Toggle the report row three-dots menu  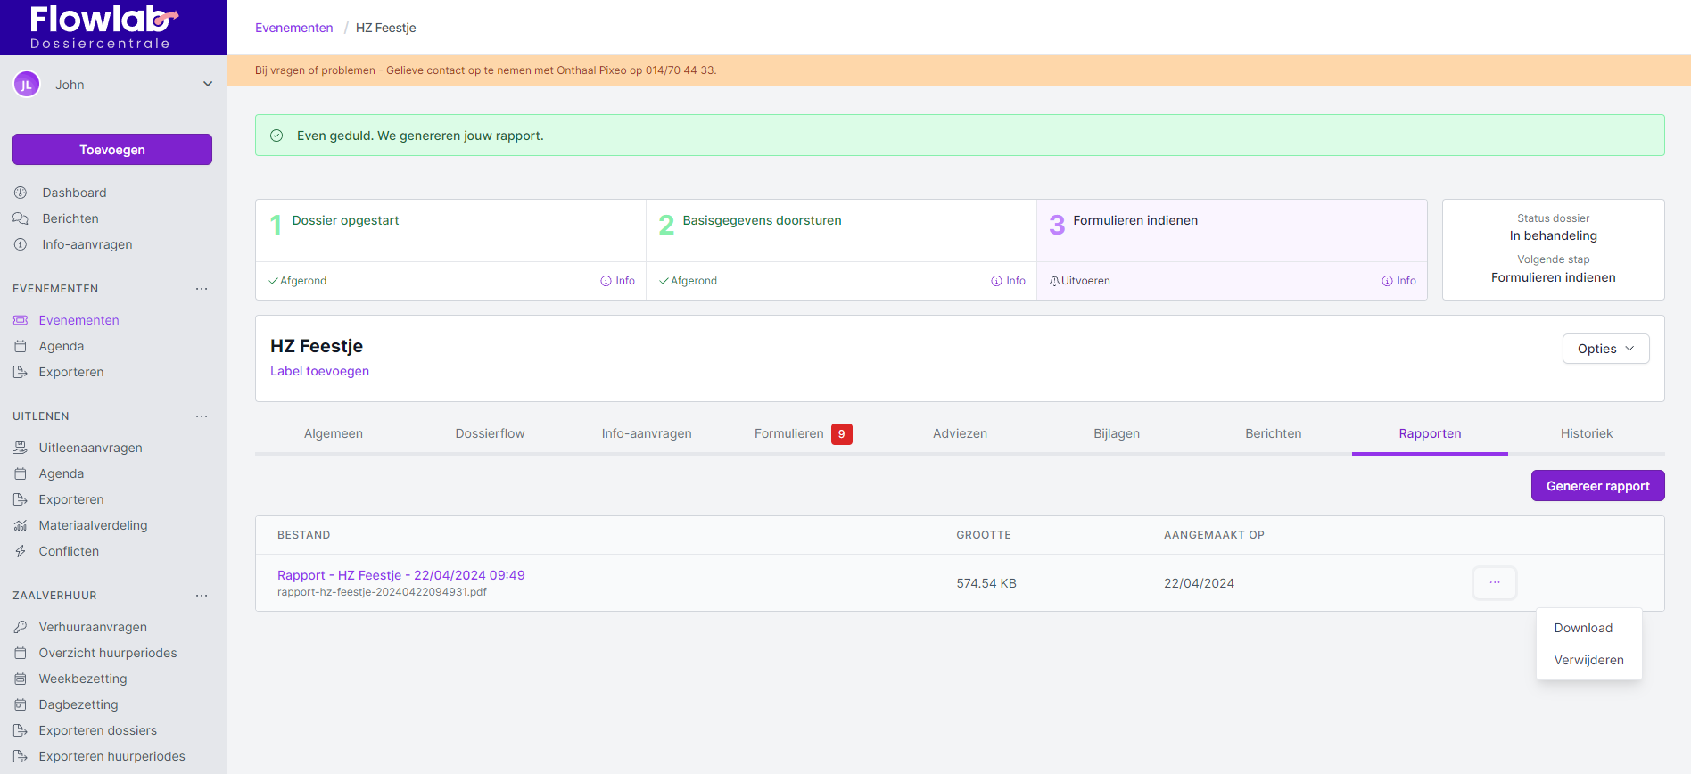(1495, 583)
